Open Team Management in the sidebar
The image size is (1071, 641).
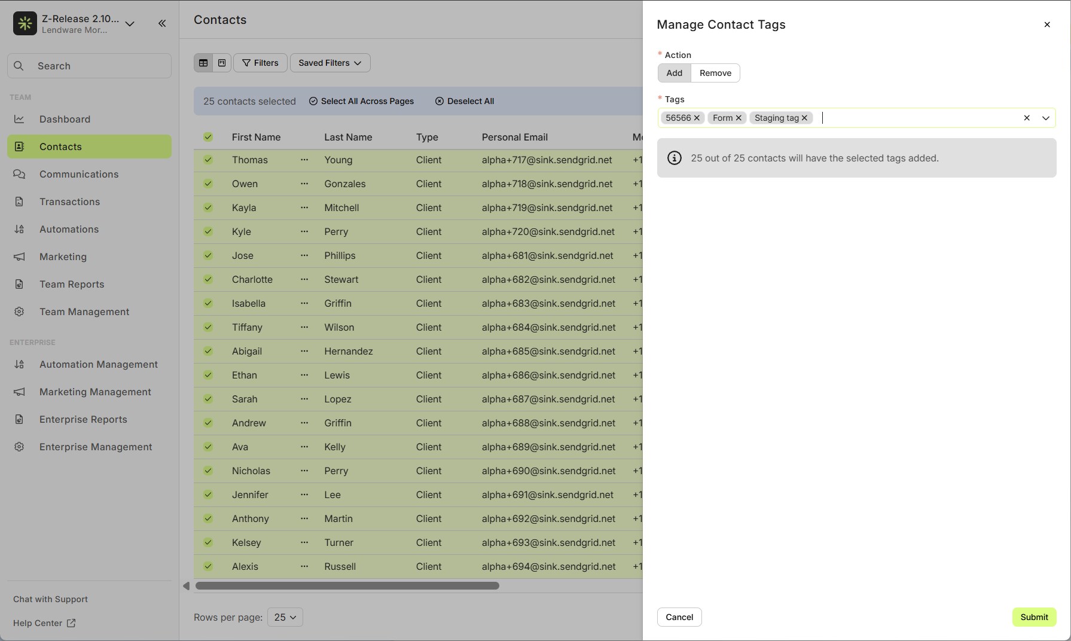pyautogui.click(x=89, y=312)
